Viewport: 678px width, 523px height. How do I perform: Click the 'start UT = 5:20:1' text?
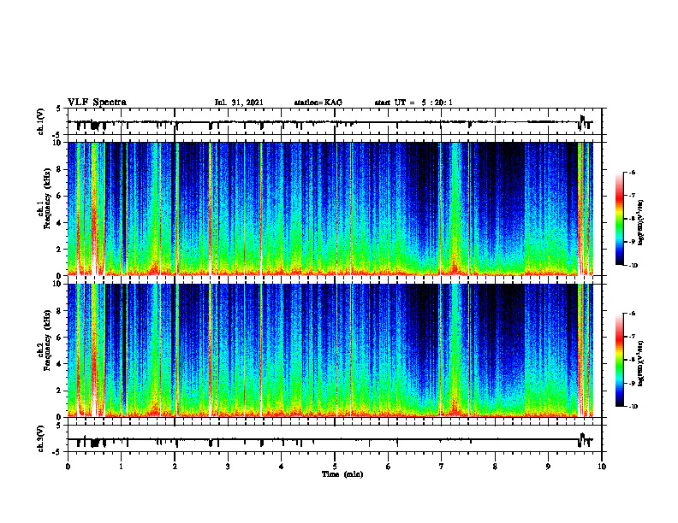(413, 103)
